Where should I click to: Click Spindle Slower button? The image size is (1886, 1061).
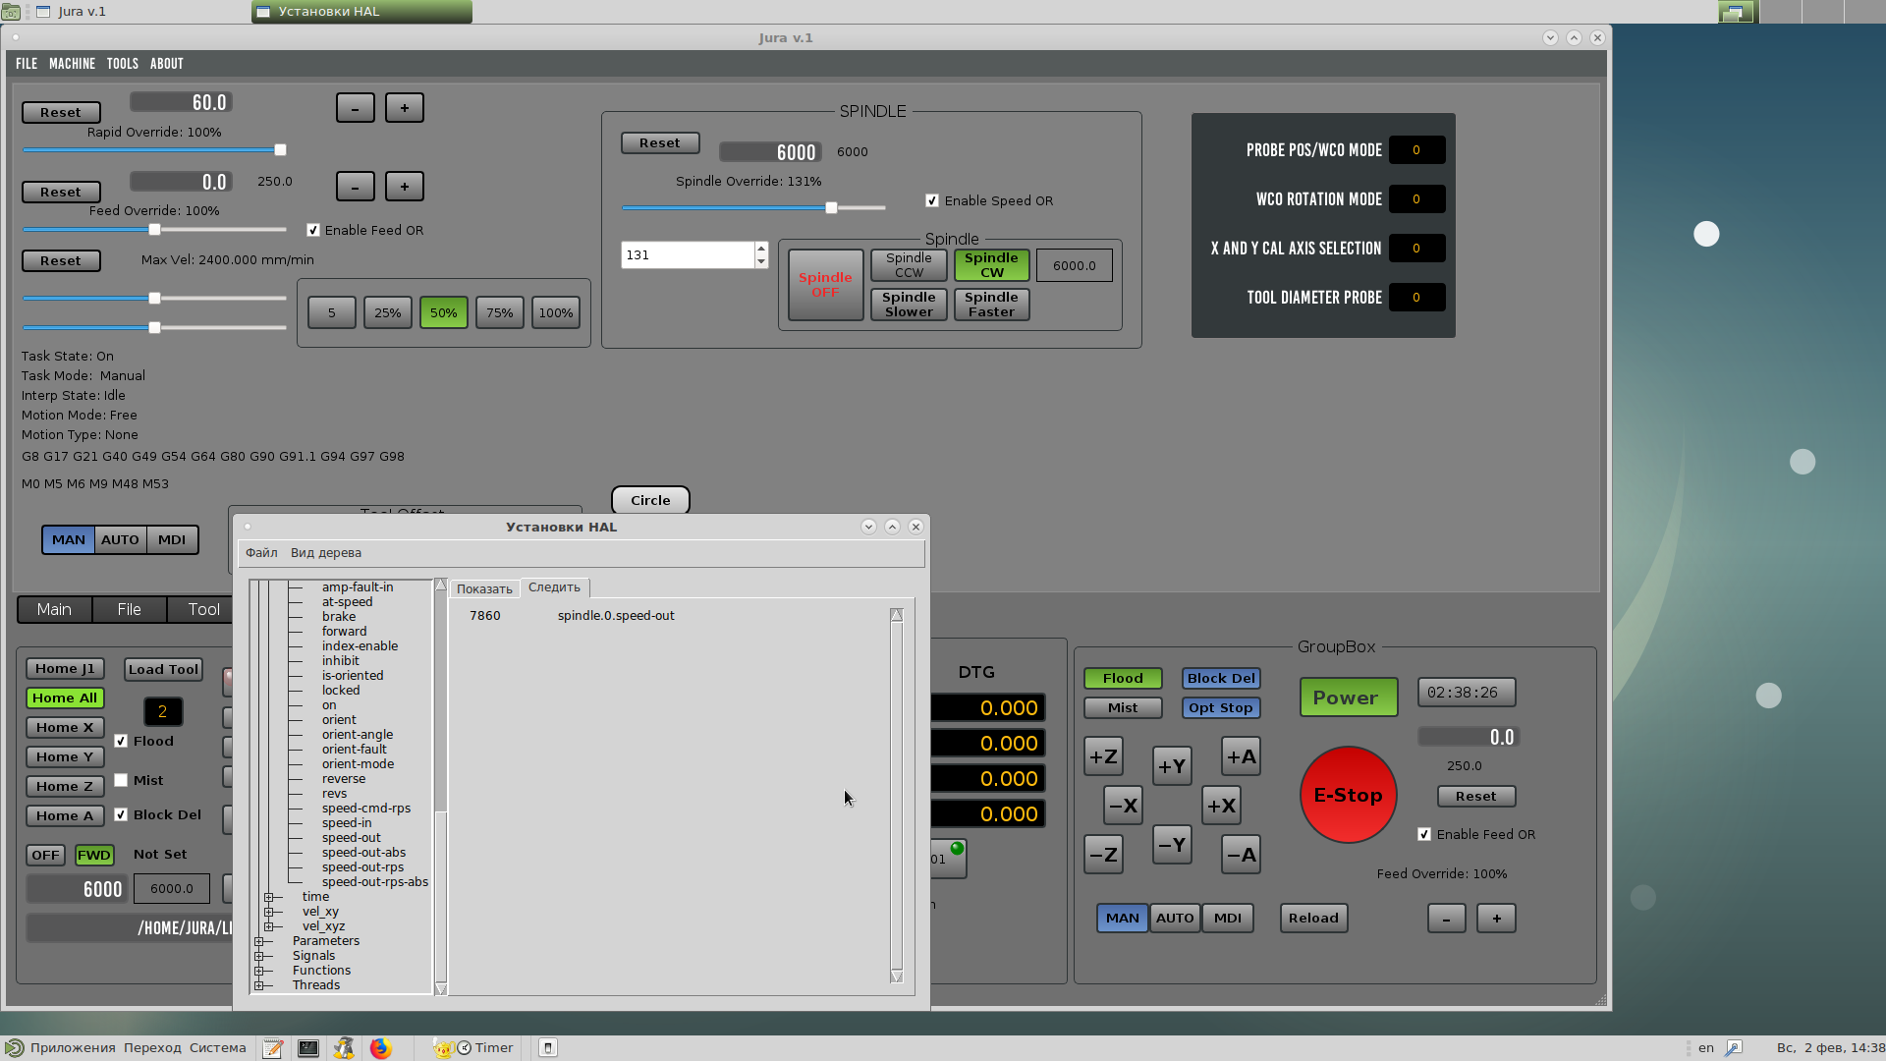pos(909,305)
